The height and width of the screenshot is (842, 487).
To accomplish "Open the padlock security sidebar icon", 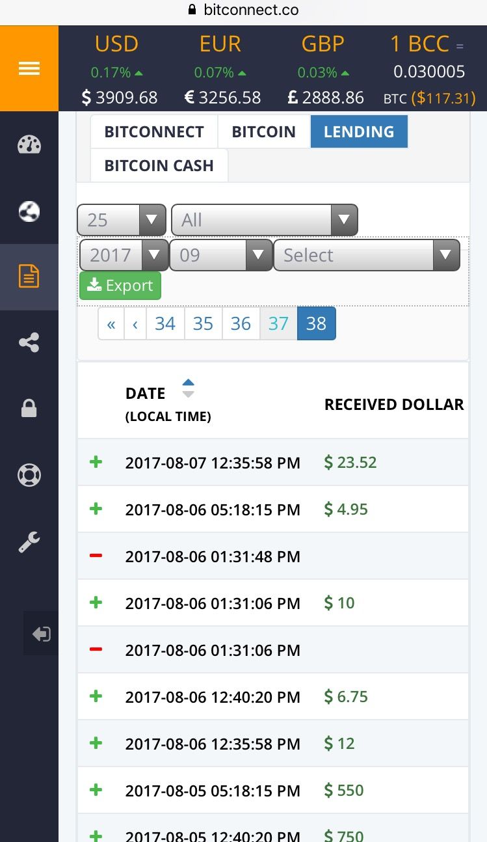I will click(29, 409).
